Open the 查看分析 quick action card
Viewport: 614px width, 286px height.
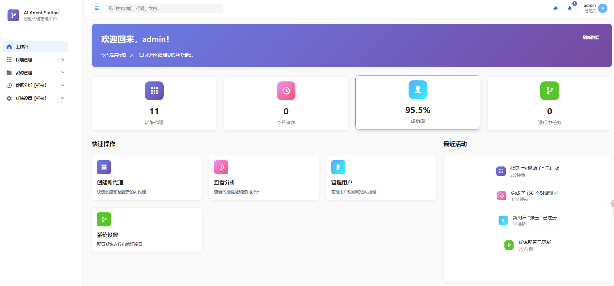264,178
